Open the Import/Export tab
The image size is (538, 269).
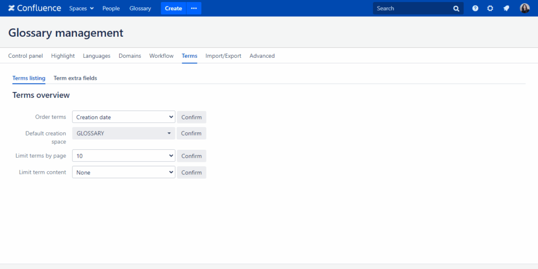[223, 56]
